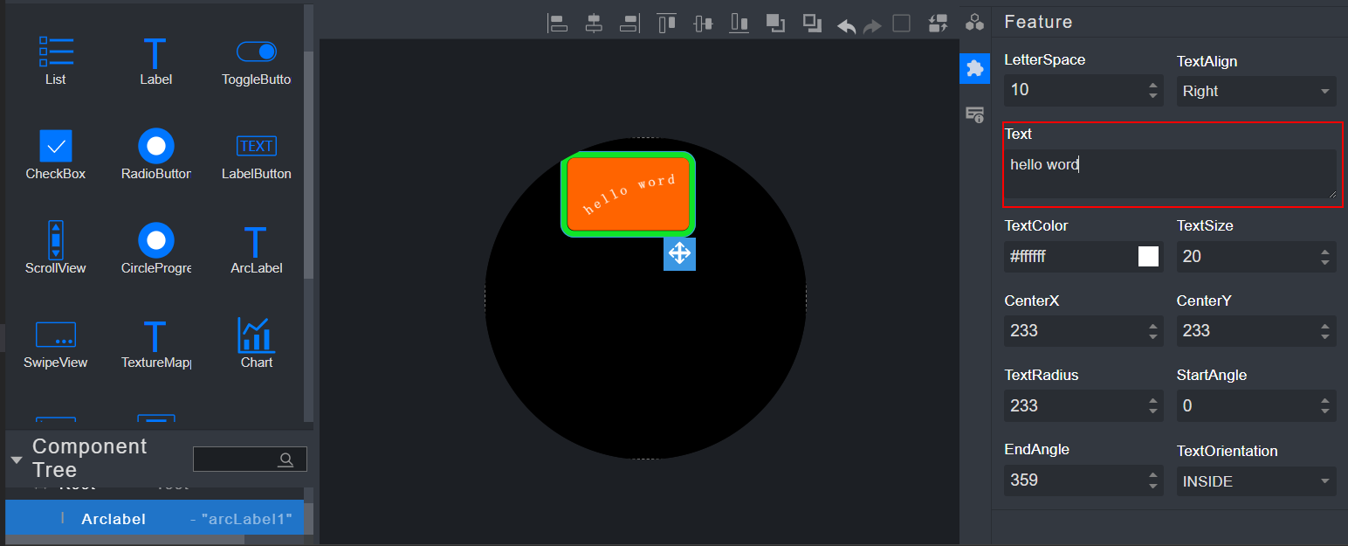This screenshot has height=546, width=1348.
Task: Click the undo arrow
Action: (846, 25)
